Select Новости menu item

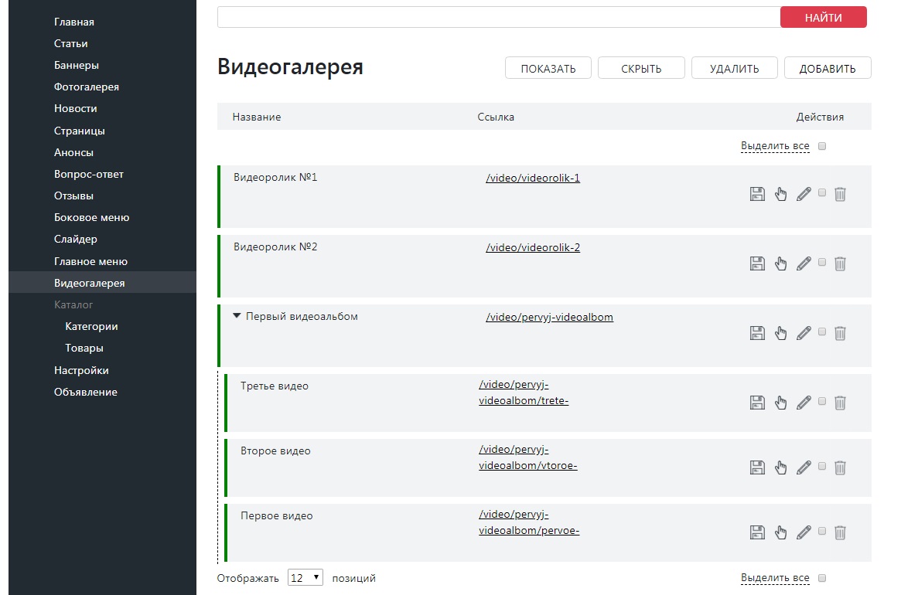coord(75,108)
